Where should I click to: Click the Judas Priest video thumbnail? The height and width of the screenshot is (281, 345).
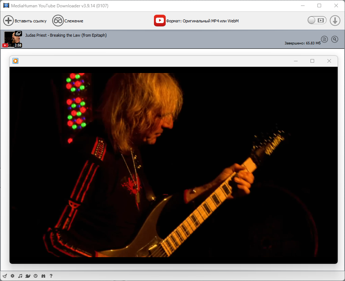(13, 39)
